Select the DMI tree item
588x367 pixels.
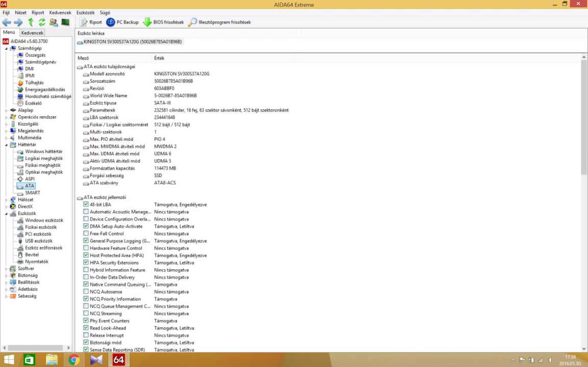[29, 69]
